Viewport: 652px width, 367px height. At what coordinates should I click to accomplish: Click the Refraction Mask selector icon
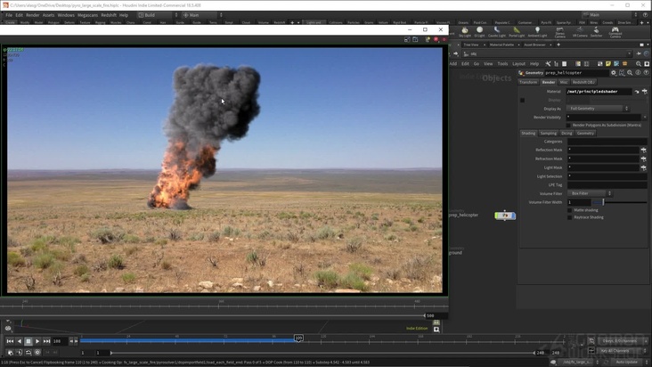click(644, 159)
